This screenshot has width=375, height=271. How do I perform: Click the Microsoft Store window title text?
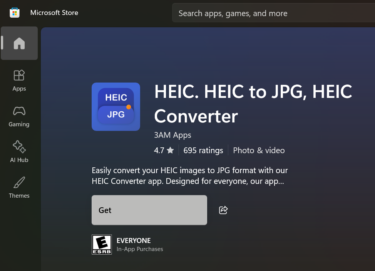pos(54,13)
